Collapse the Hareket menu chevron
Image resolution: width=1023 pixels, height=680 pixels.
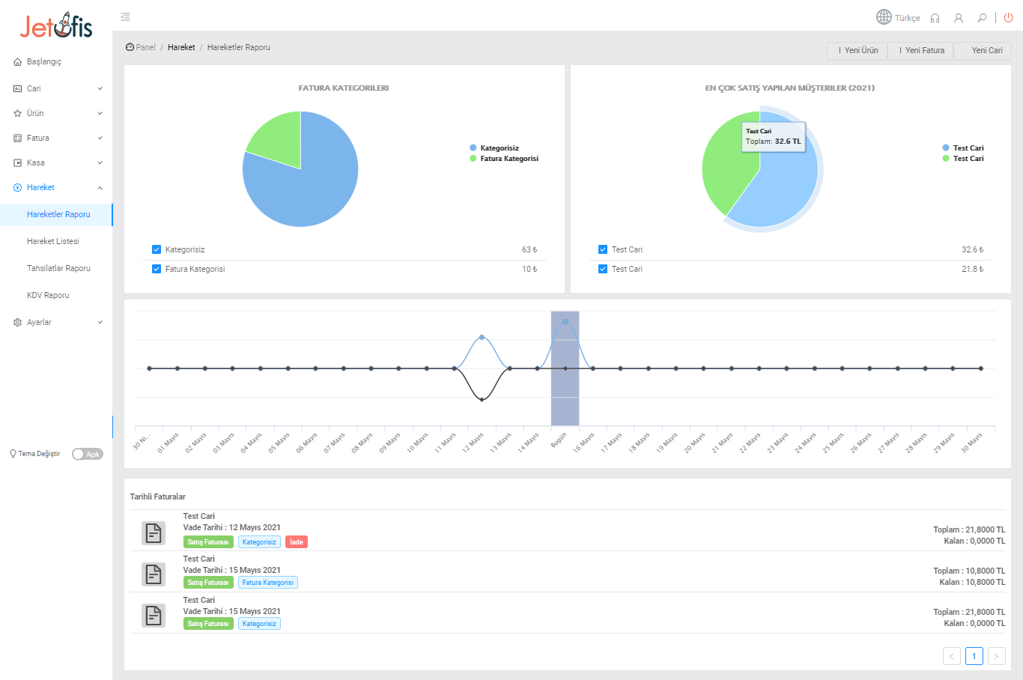coord(100,187)
